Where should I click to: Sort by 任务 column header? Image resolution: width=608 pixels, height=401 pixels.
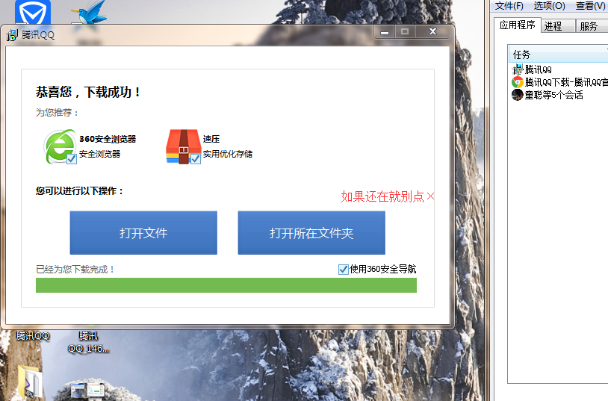pyautogui.click(x=559, y=55)
